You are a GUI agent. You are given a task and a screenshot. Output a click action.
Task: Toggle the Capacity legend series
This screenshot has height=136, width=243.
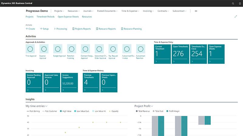[x=114, y=111]
